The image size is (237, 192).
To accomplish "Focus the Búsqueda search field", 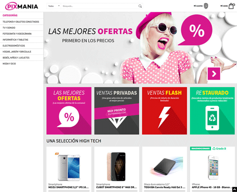I will click(x=100, y=6).
